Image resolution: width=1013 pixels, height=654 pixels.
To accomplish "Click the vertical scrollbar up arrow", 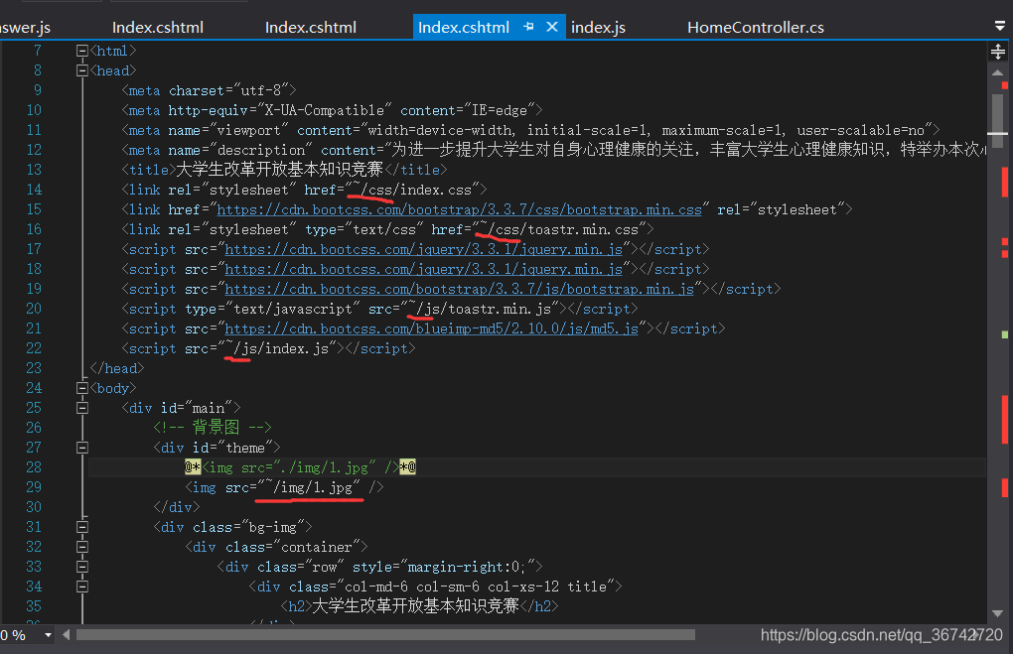I will coord(998,73).
